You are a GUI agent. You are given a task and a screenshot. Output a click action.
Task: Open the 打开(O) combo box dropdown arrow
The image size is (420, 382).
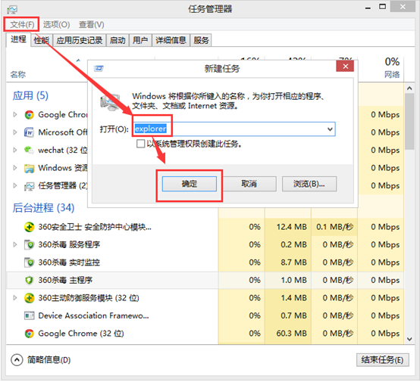pyautogui.click(x=330, y=129)
